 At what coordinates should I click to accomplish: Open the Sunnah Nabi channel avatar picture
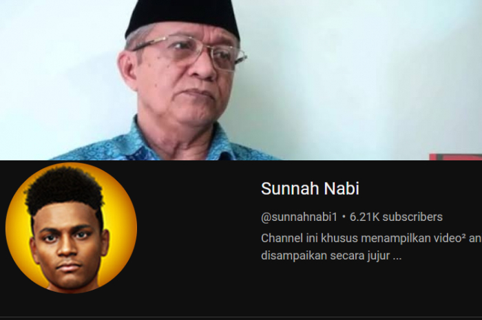pyautogui.click(x=72, y=228)
